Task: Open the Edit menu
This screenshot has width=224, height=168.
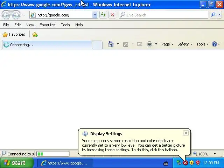Action: (17, 25)
